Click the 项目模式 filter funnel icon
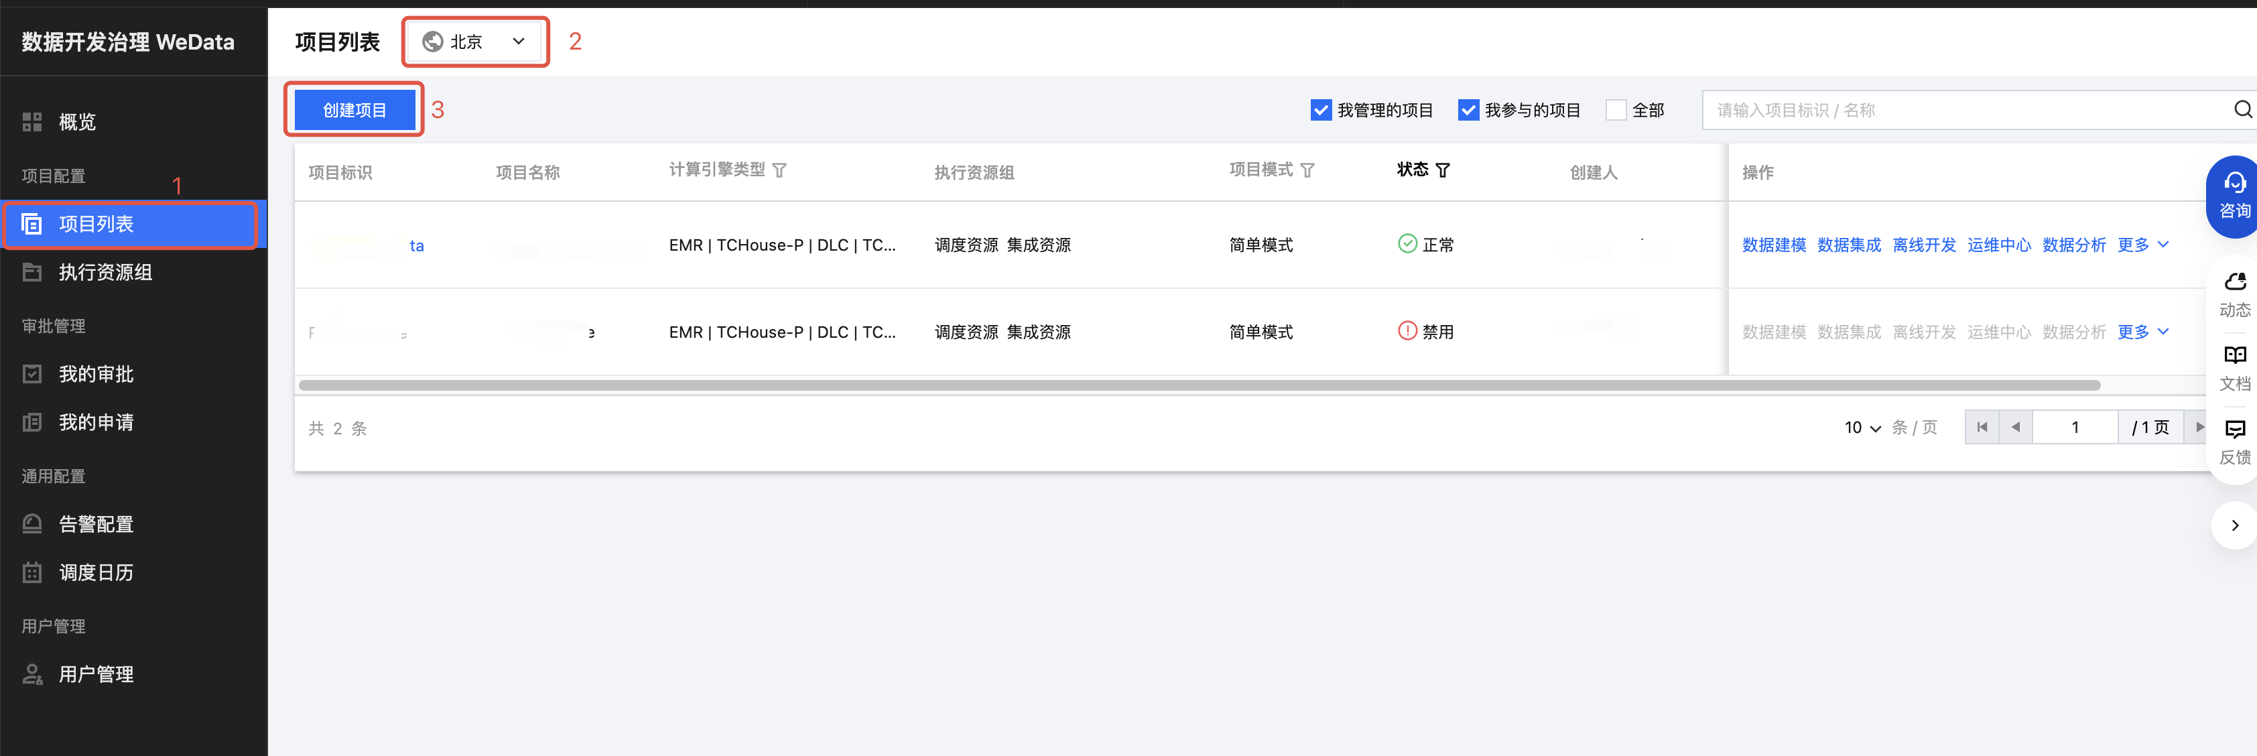This screenshot has width=2257, height=756. pos(1306,170)
